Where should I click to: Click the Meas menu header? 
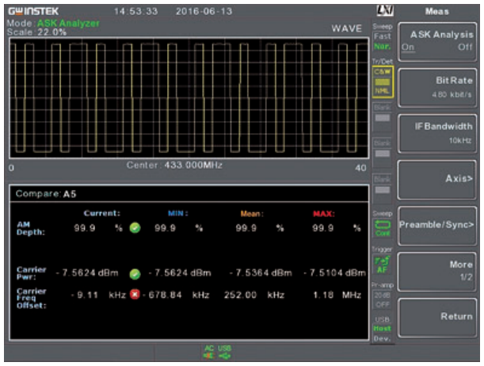(436, 11)
